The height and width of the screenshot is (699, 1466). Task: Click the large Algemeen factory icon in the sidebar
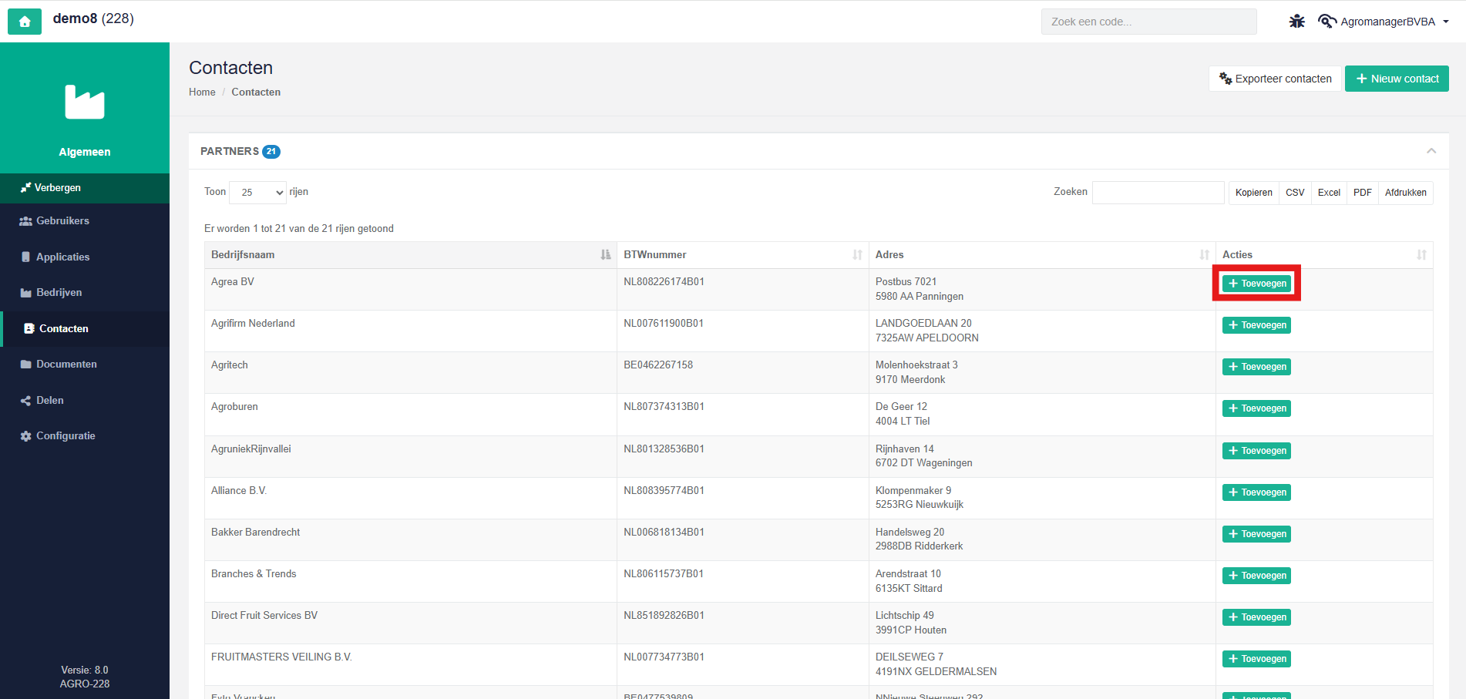pyautogui.click(x=85, y=102)
